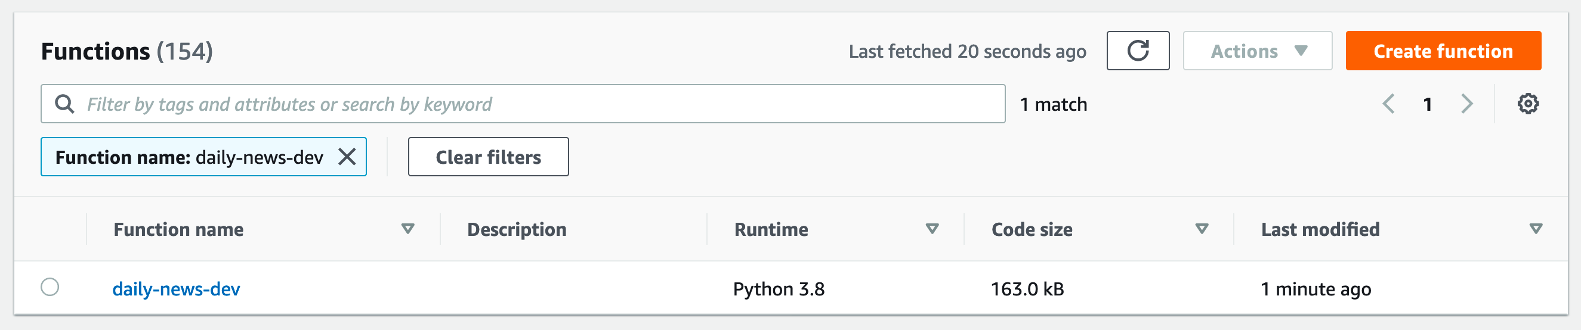Select page number 1
This screenshot has width=1581, height=330.
[1428, 105]
